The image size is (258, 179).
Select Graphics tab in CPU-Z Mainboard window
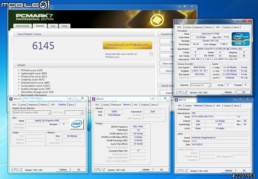click(x=227, y=106)
